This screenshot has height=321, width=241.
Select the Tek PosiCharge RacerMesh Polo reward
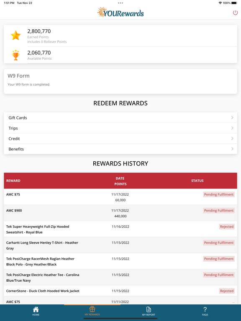(x=40, y=261)
